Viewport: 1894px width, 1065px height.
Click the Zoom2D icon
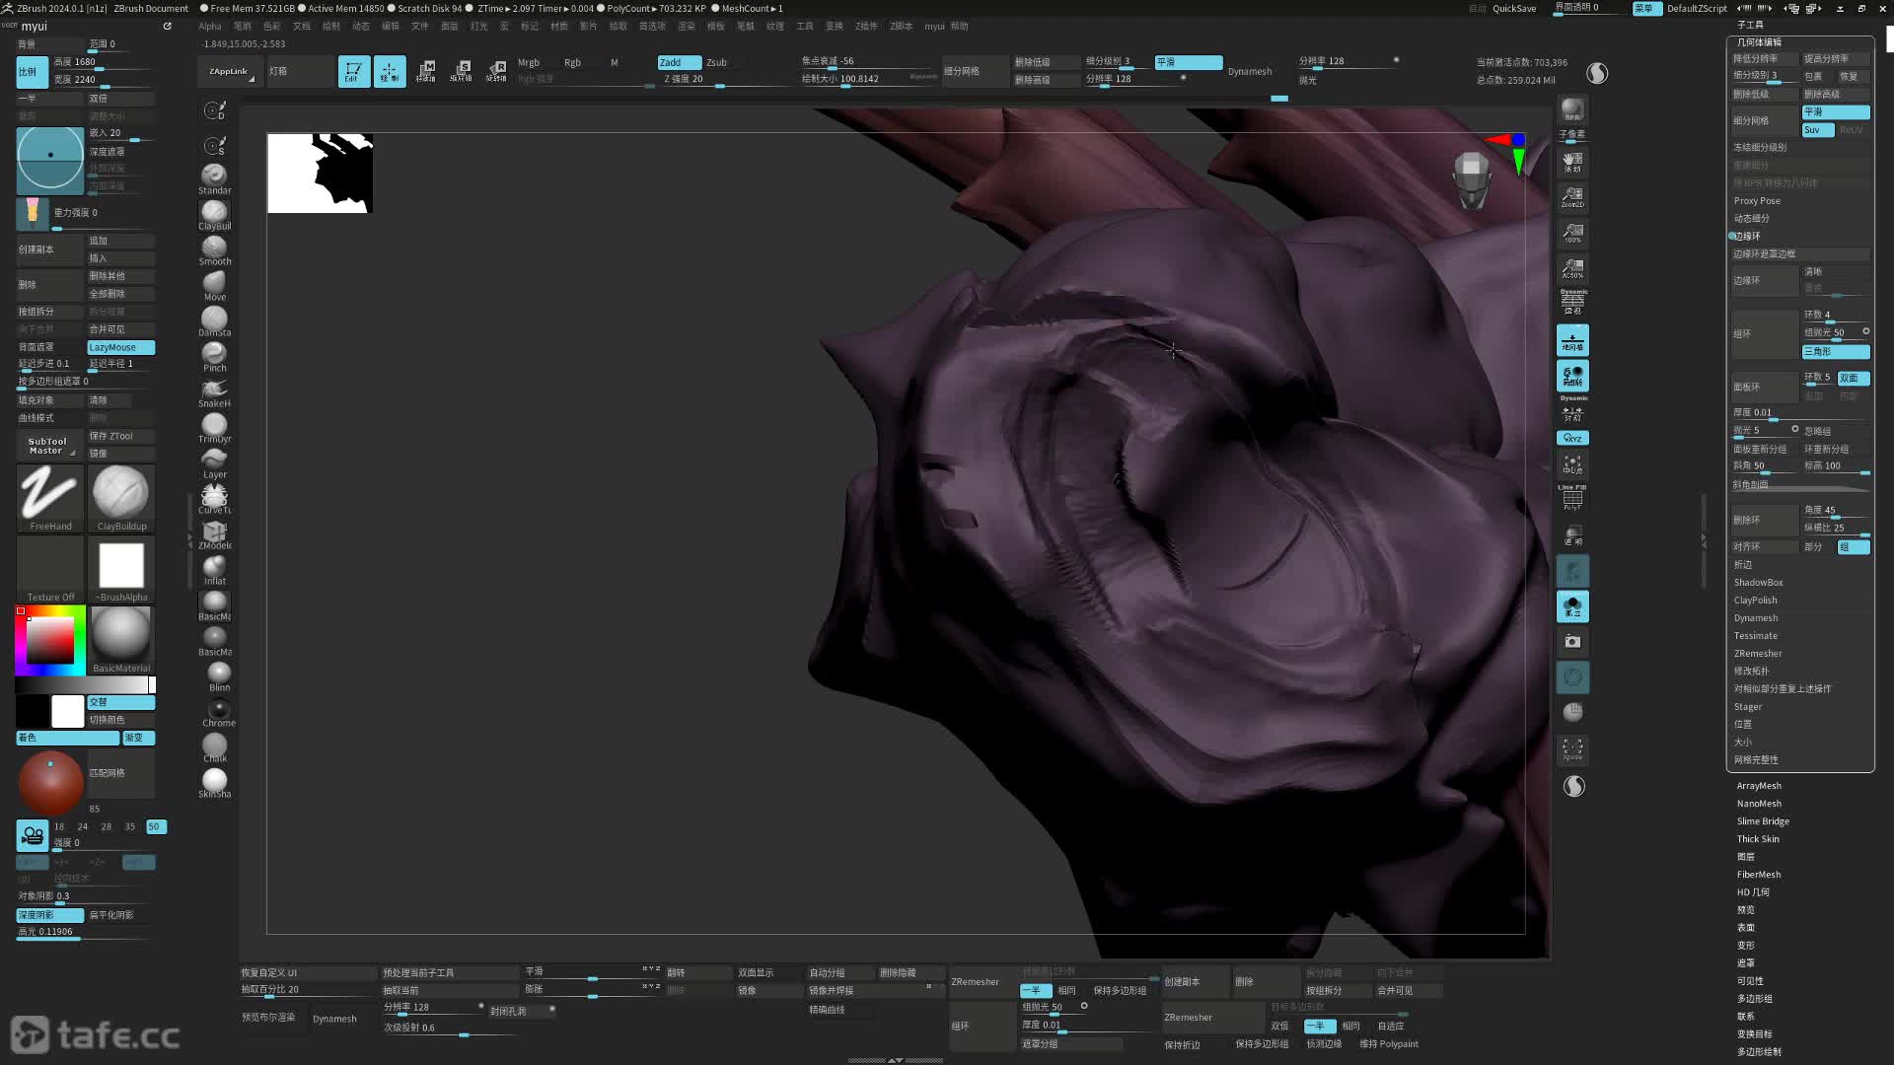[1572, 196]
